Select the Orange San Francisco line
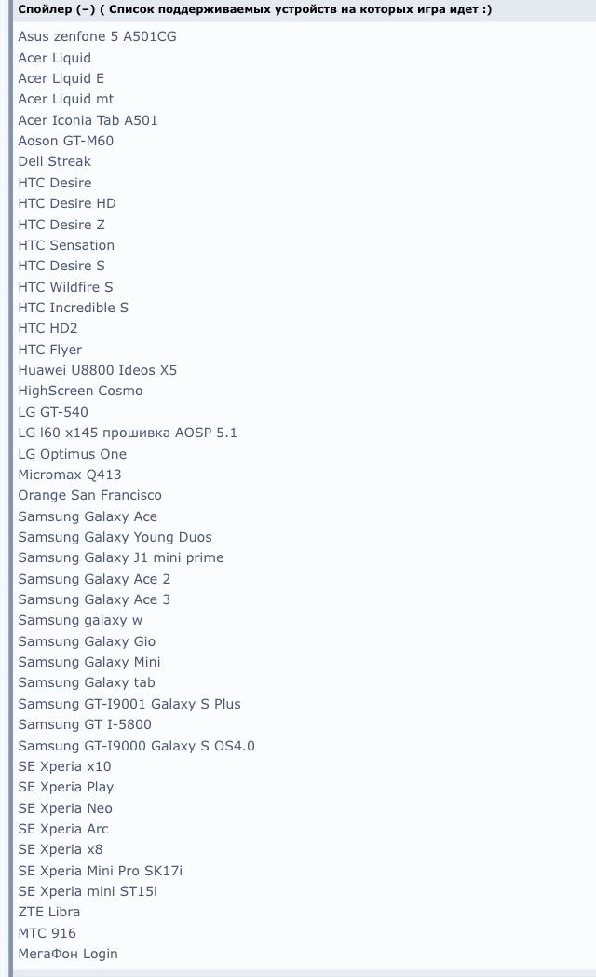The height and width of the screenshot is (977, 596). tap(89, 495)
